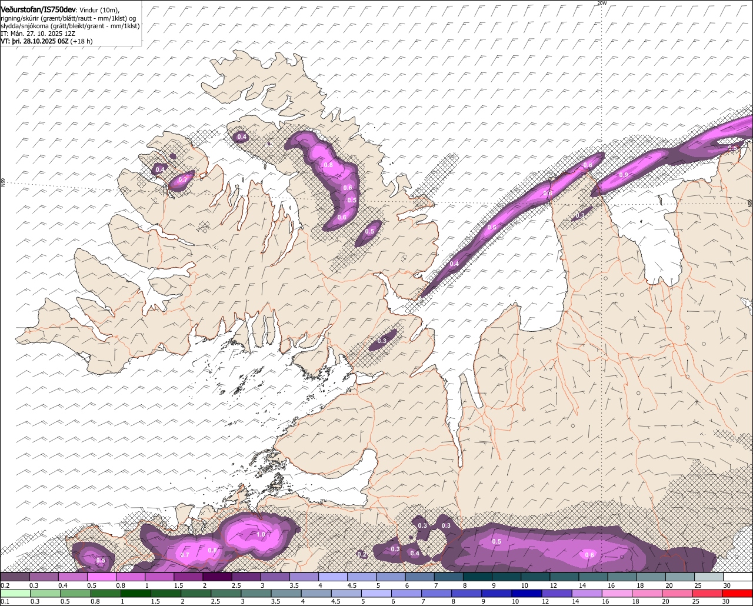Screen dimensions: 753x606
Task: Click the 'VT: þri. 28.10.2025 06Z (+18 h)' line
Action: coord(46,41)
